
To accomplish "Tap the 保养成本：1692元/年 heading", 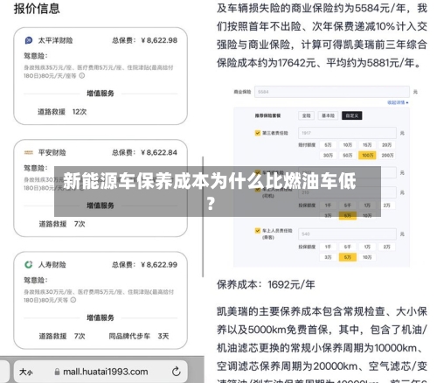I will [x=266, y=284].
